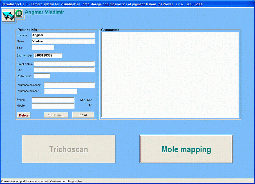Click the Birth number: label
The width and height of the screenshot is (255, 184).
pyautogui.click(x=24, y=55)
